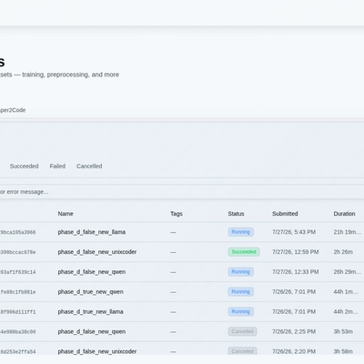Sort by Status column header
This screenshot has width=364, height=364.
[236, 214]
